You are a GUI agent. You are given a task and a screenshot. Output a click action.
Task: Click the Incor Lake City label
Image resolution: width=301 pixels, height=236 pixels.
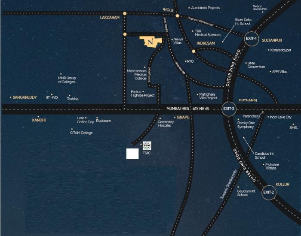tap(280, 117)
